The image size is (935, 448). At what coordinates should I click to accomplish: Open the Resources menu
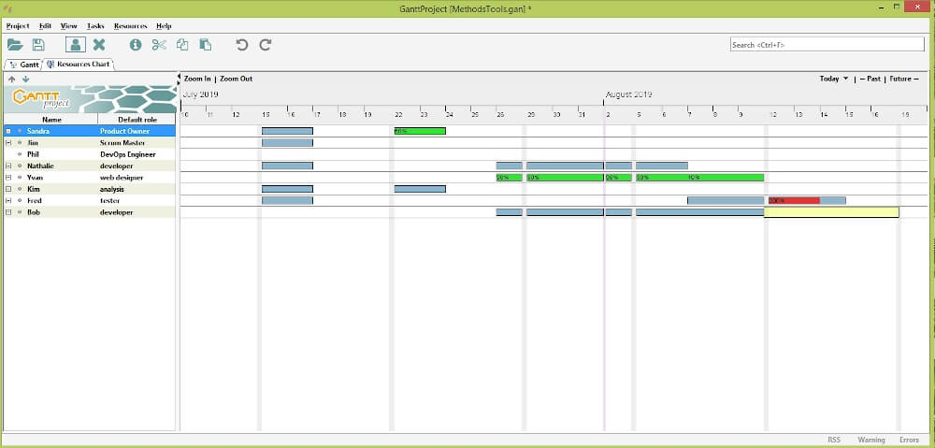[x=130, y=26]
